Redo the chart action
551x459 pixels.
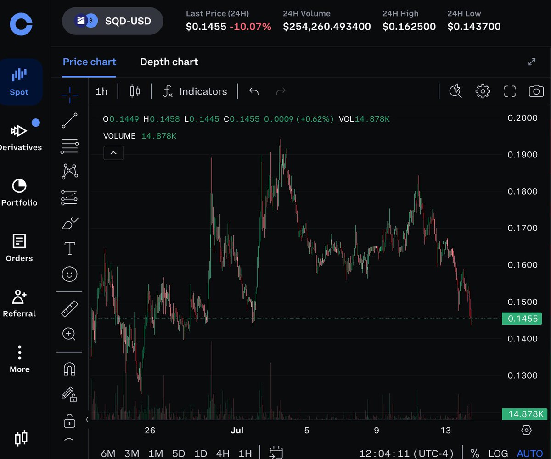point(281,91)
